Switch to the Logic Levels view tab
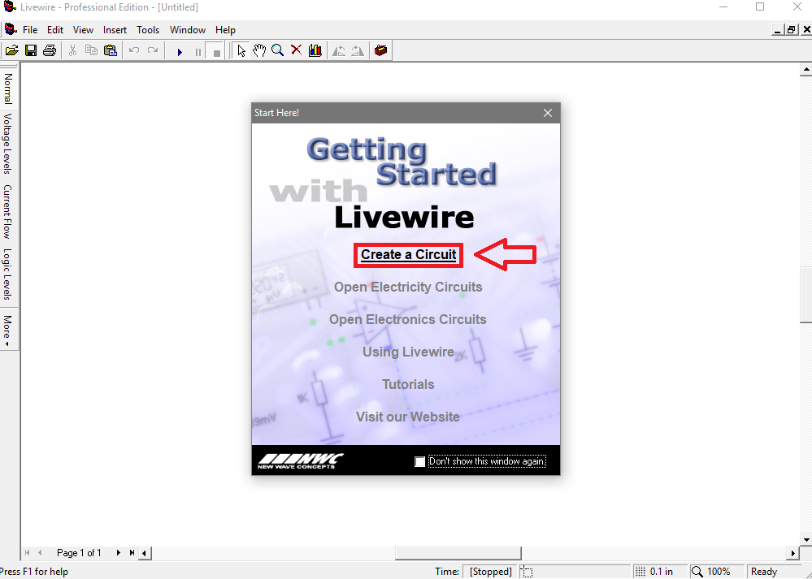The height and width of the screenshot is (579, 812). coord(7,268)
